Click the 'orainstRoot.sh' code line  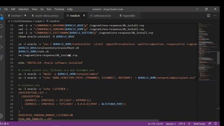(x=49, y=48)
